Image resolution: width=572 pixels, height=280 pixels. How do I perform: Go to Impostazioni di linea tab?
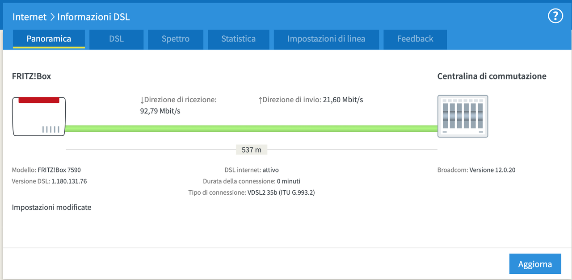click(x=326, y=39)
